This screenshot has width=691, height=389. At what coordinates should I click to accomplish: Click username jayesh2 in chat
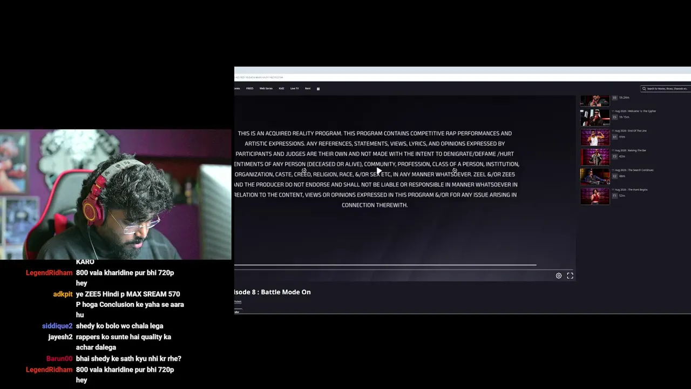click(x=60, y=337)
